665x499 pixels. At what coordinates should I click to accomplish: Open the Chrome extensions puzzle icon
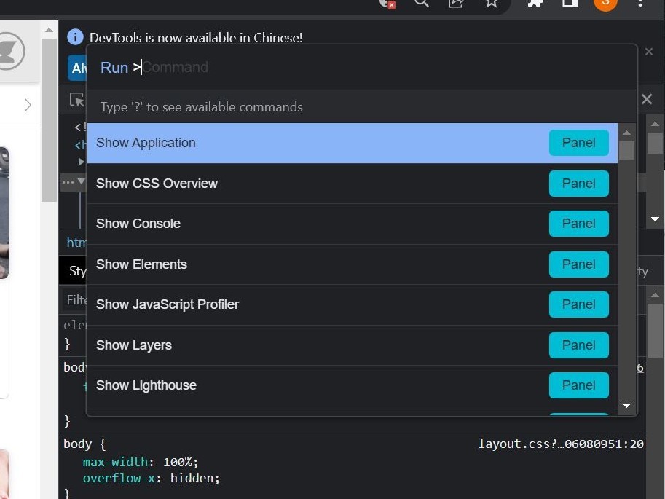(535, 4)
